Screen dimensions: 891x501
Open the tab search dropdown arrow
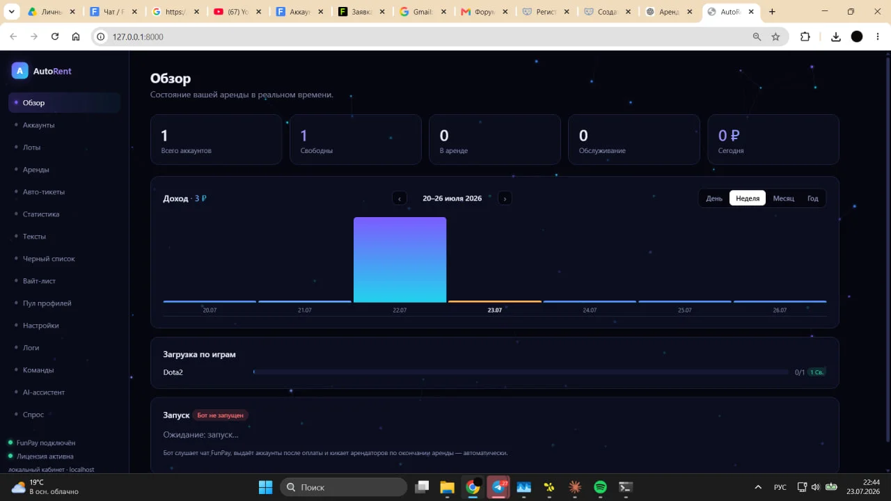(12, 12)
